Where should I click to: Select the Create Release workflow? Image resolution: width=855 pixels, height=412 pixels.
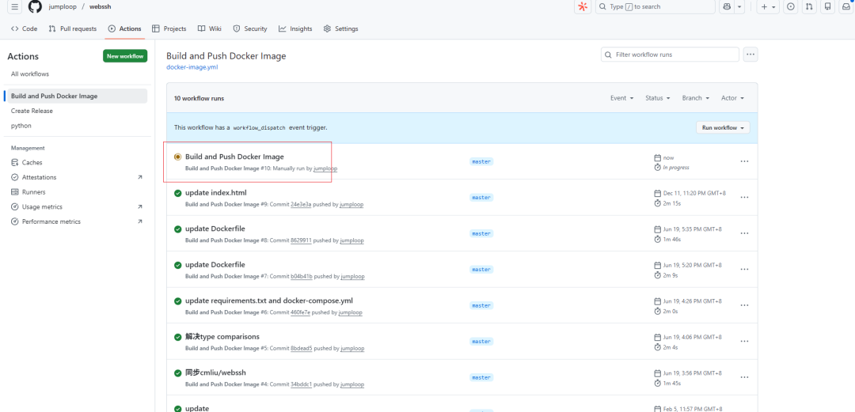tap(32, 111)
